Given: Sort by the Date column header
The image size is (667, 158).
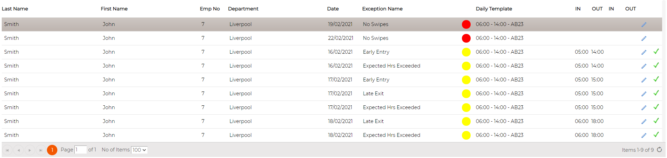Looking at the screenshot, I should (333, 9).
